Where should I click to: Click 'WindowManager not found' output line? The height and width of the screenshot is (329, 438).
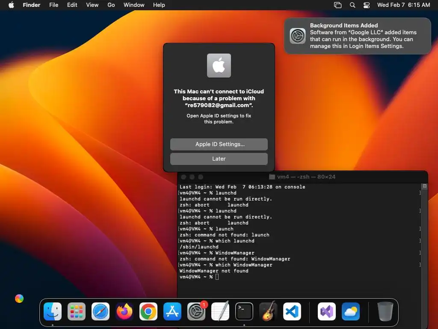[214, 271]
